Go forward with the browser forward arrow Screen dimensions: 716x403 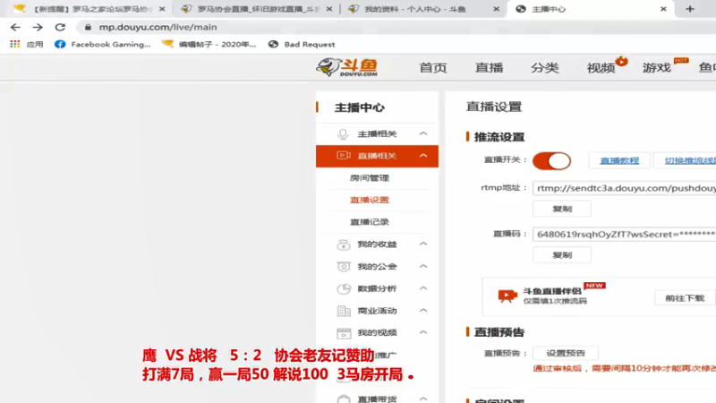[x=38, y=28]
